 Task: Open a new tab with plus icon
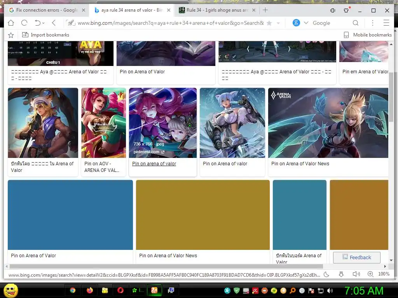pos(265,10)
